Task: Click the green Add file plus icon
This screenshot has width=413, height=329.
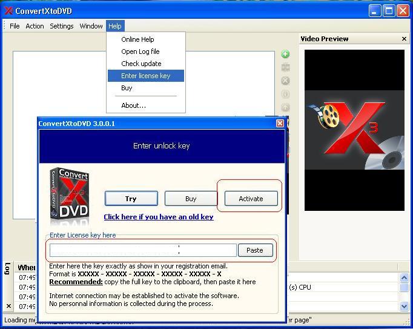Action: click(285, 54)
